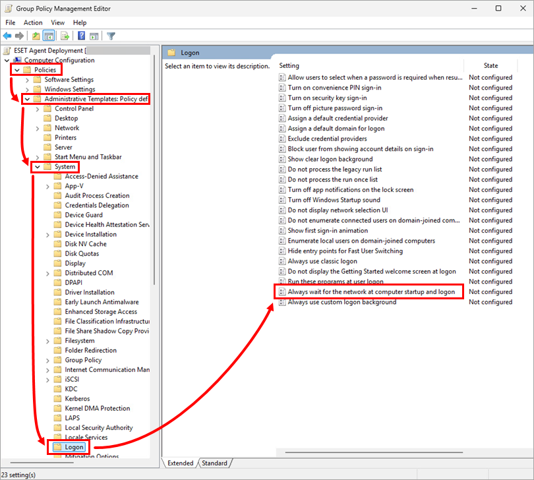Click the Filter funnel toolbar icon

[111, 36]
